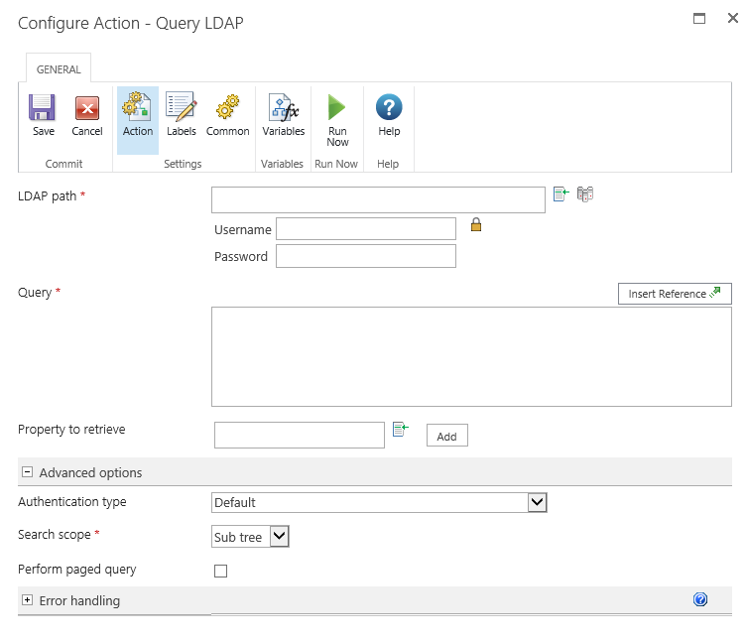Select the Action settings icon
Image resolution: width=747 pixels, height=642 pixels.
[x=137, y=109]
